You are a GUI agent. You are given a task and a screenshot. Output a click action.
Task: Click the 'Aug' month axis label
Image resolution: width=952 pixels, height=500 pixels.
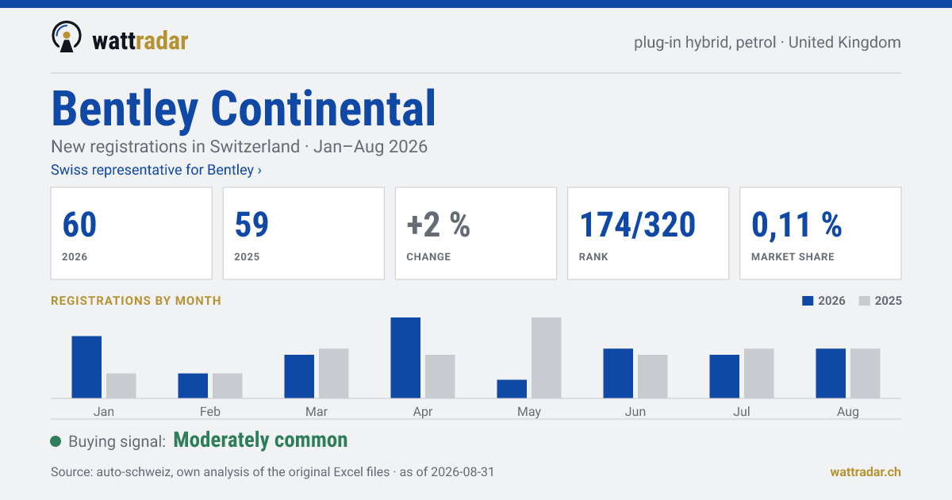pos(848,411)
